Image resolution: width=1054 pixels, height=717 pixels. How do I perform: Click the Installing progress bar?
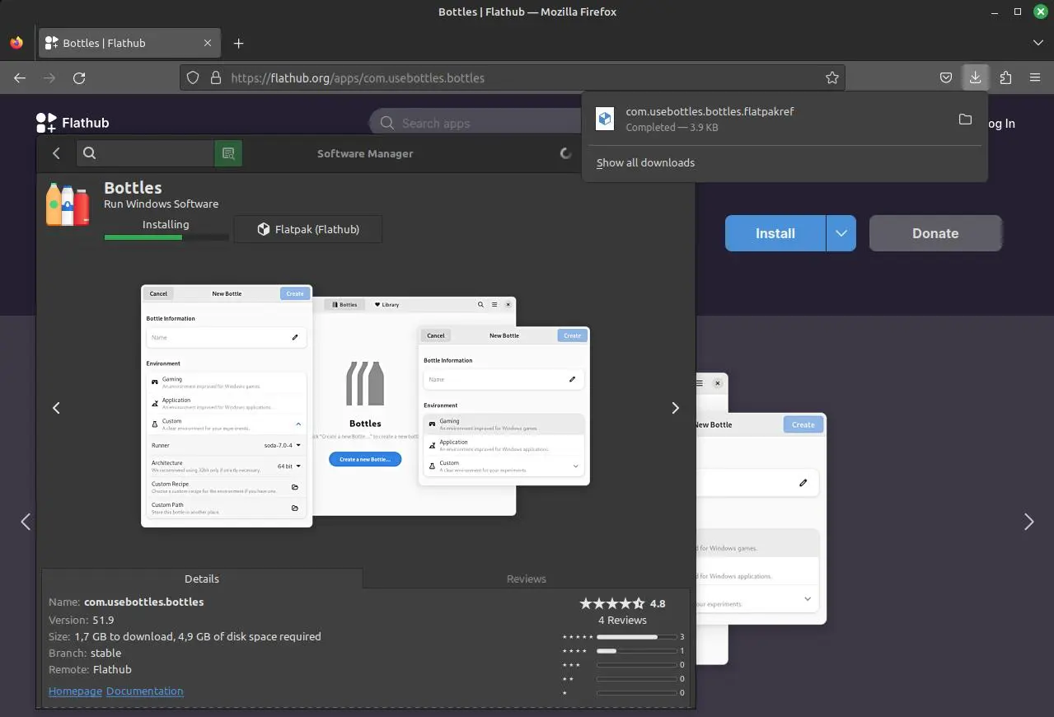point(166,237)
